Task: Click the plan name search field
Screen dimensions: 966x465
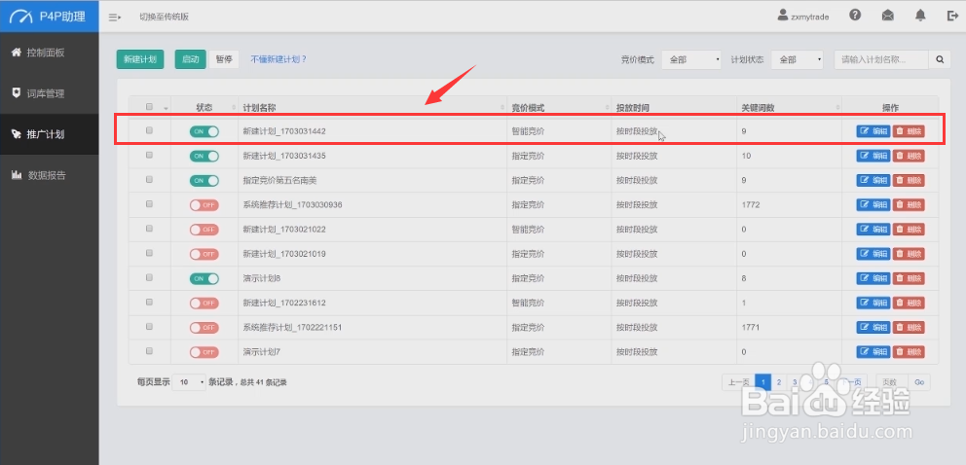Action: click(x=881, y=59)
